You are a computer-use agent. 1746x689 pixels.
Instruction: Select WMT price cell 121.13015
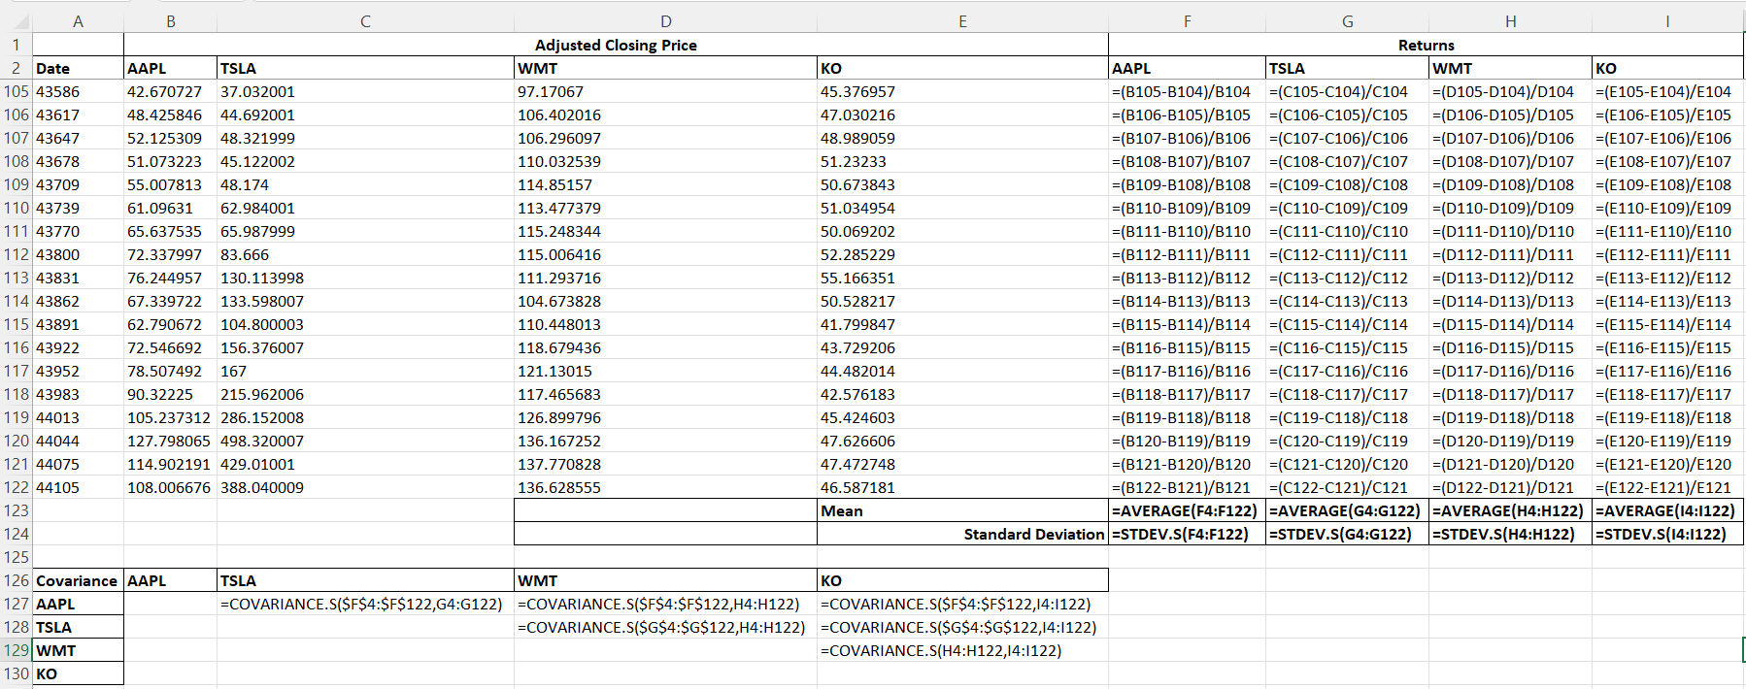click(665, 371)
